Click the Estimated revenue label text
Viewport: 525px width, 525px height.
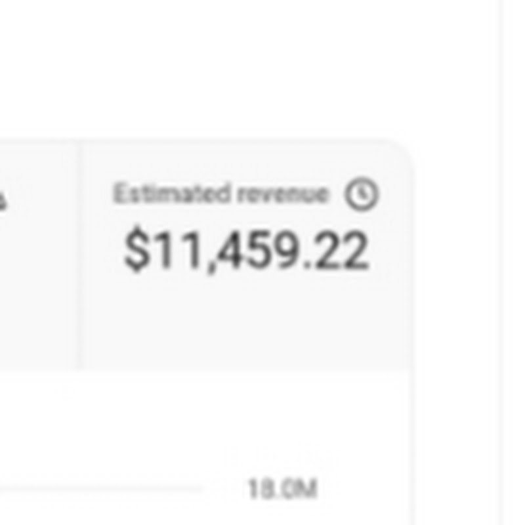220,193
